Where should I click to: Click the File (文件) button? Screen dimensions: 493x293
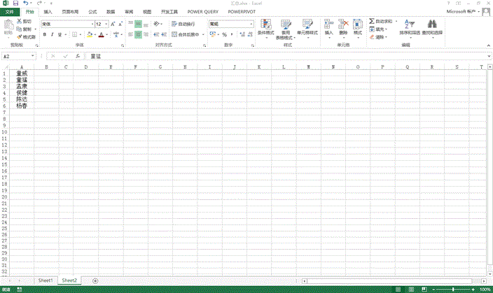pyautogui.click(x=10, y=12)
